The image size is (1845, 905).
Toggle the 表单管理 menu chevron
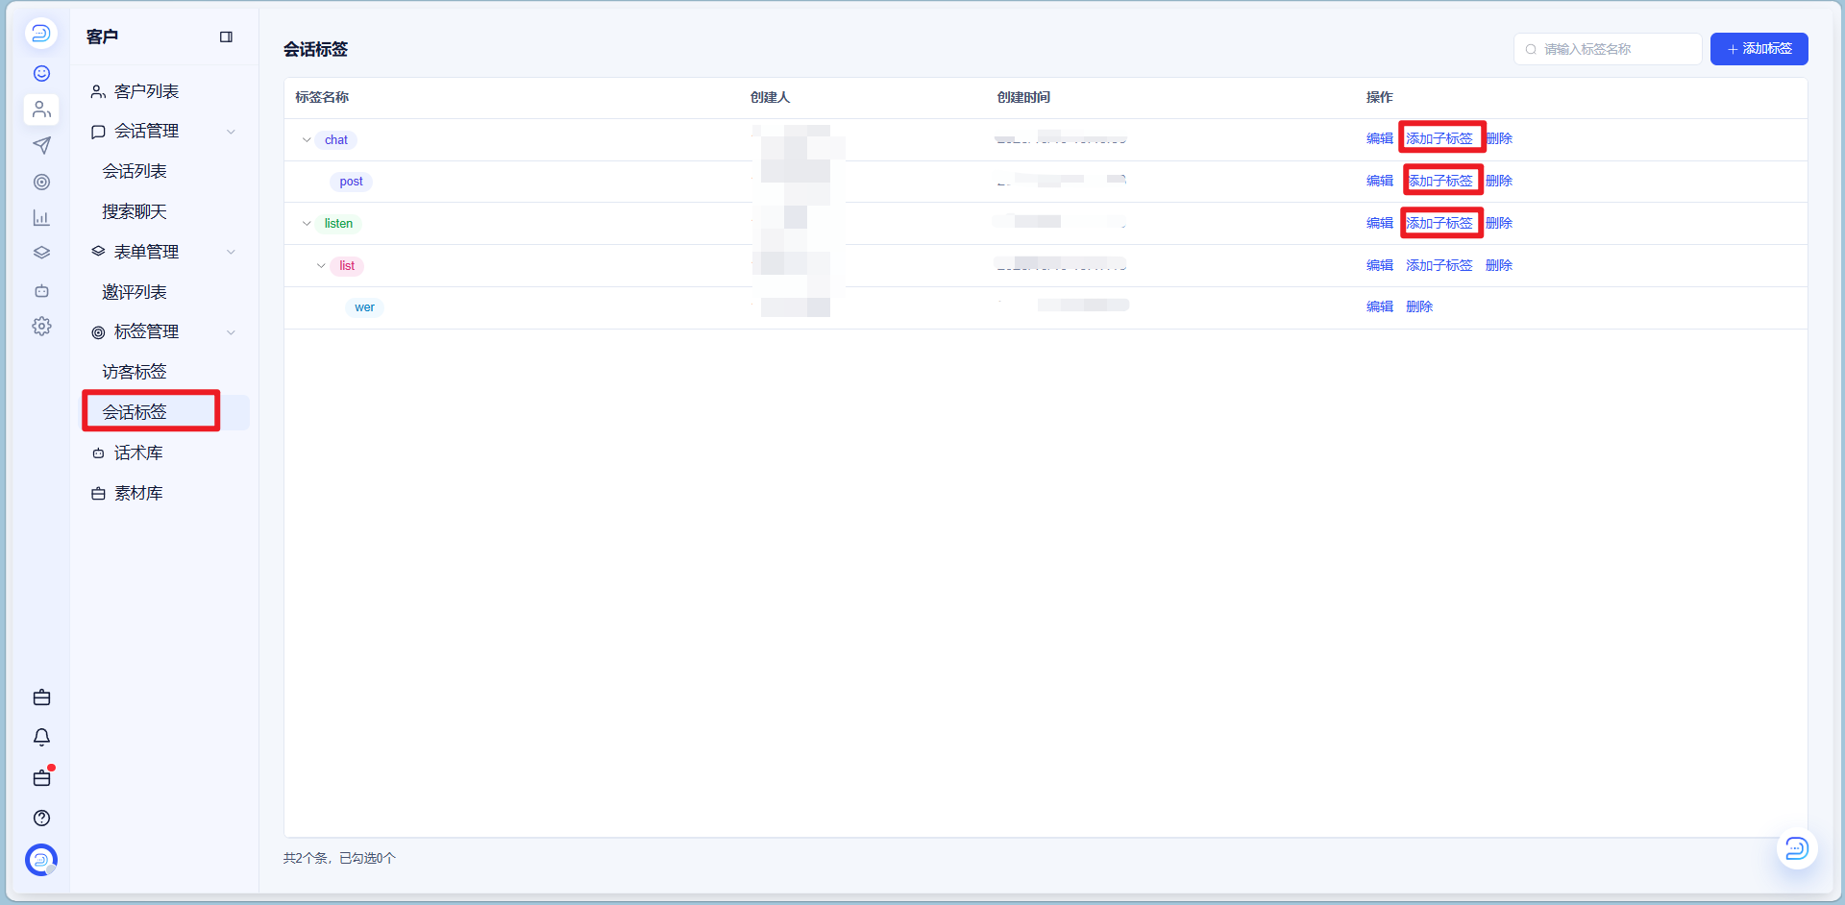point(231,252)
